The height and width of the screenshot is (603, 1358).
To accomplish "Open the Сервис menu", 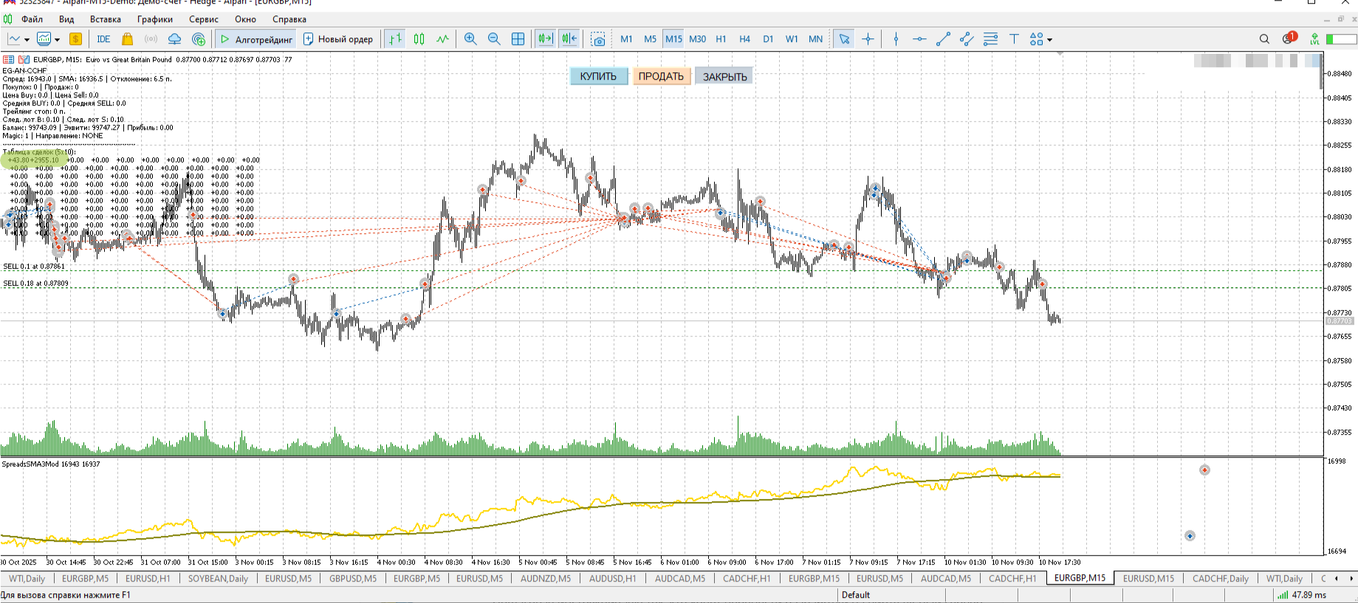I will pyautogui.click(x=203, y=19).
